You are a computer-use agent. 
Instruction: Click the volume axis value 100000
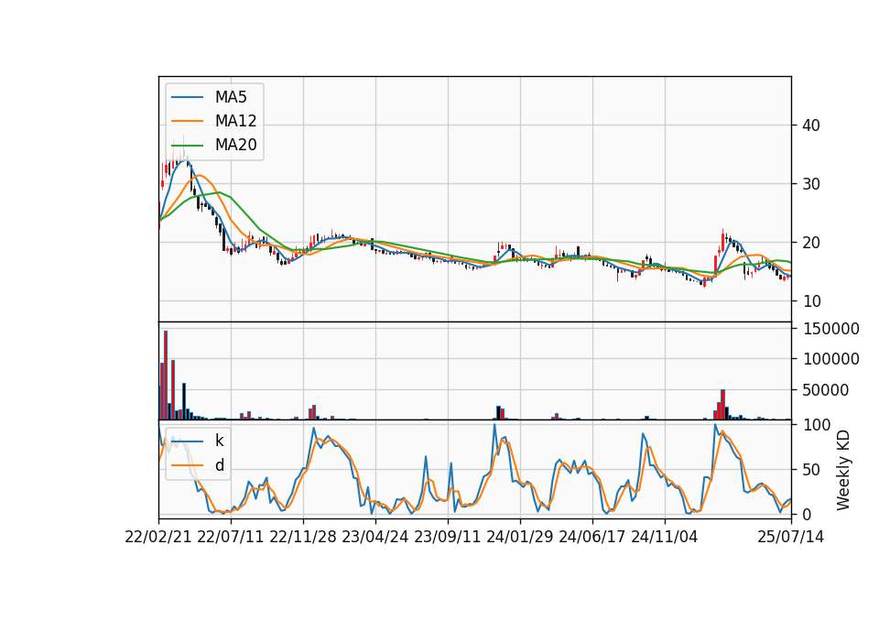830,359
